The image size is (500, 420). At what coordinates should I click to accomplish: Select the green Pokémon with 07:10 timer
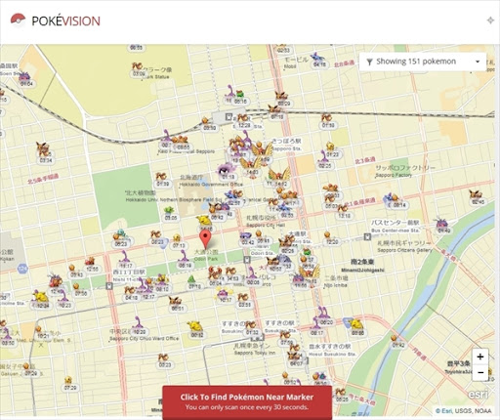pos(193,282)
